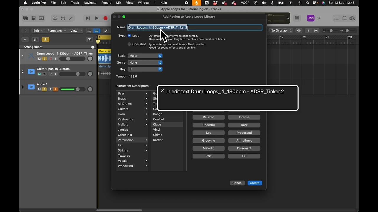378x212 pixels.
Task: Toggle waveform zoom icon
Action: pyautogui.click(x=299, y=31)
